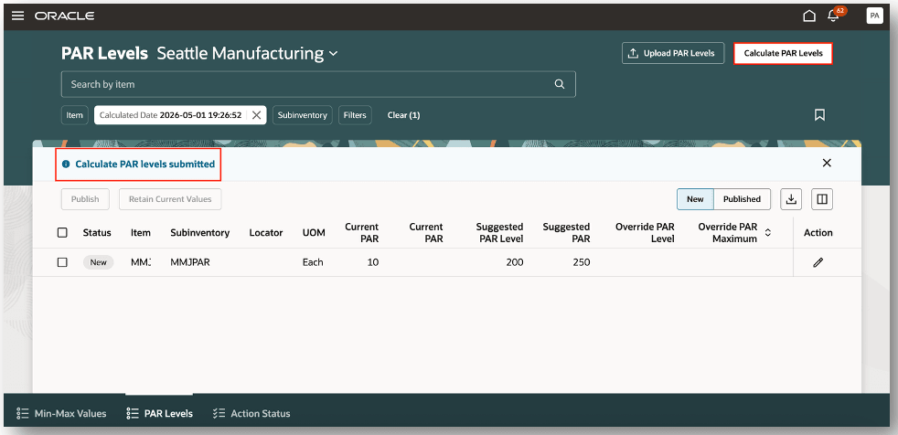The height and width of the screenshot is (435, 898).
Task: Click the suggested PAR value 200
Action: coord(514,262)
